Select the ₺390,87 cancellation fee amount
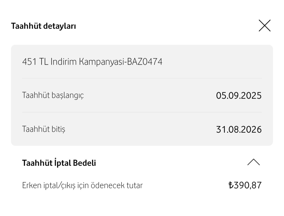Viewport: 284px width, 216px height. 245,185
